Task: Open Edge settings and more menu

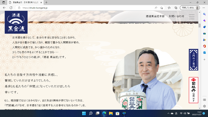Action: (204, 8)
